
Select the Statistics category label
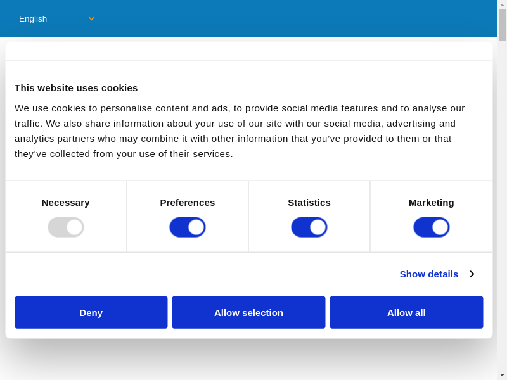pos(309,203)
